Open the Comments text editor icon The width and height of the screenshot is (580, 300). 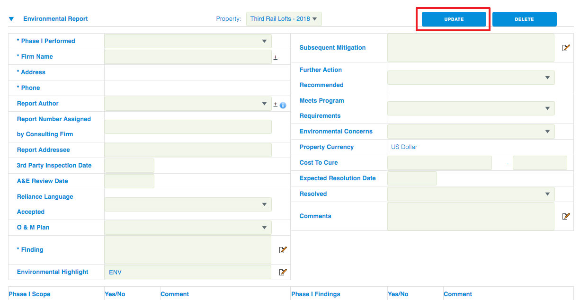pyautogui.click(x=566, y=216)
